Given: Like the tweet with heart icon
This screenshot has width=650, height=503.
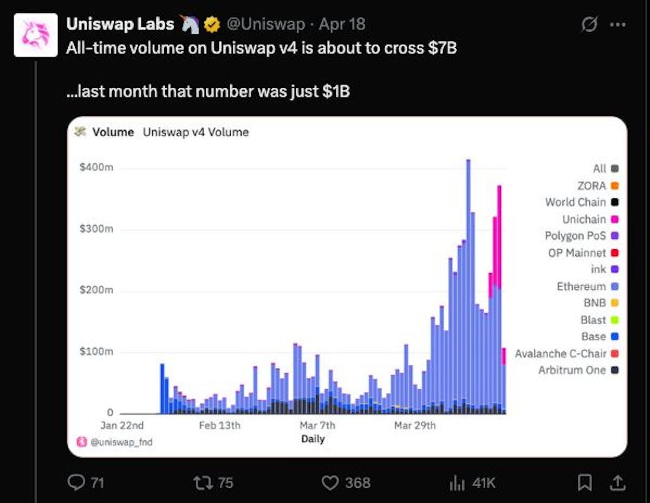Looking at the screenshot, I should pos(330,482).
